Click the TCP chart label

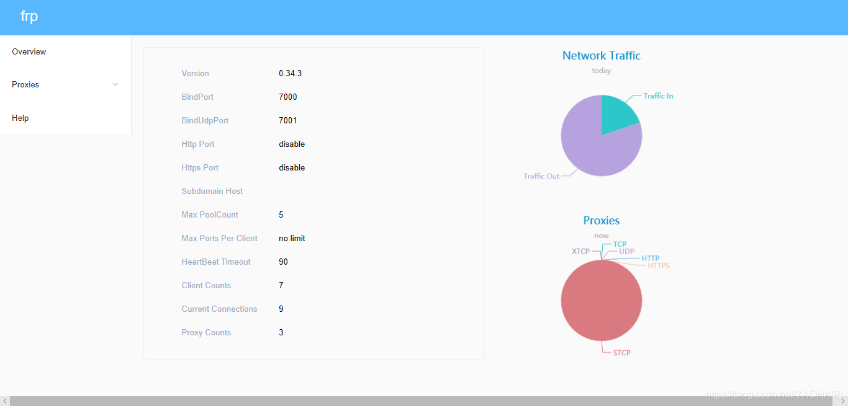pos(620,244)
